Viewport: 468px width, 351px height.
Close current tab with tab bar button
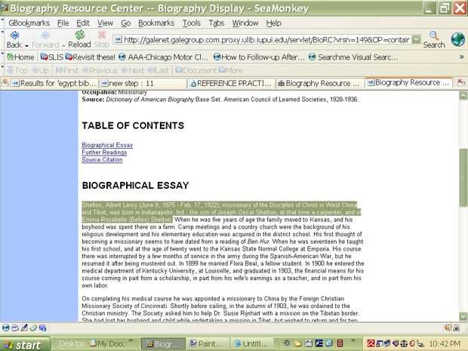pos(461,83)
